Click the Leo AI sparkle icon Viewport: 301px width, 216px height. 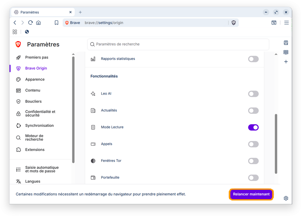pyautogui.click(x=93, y=94)
